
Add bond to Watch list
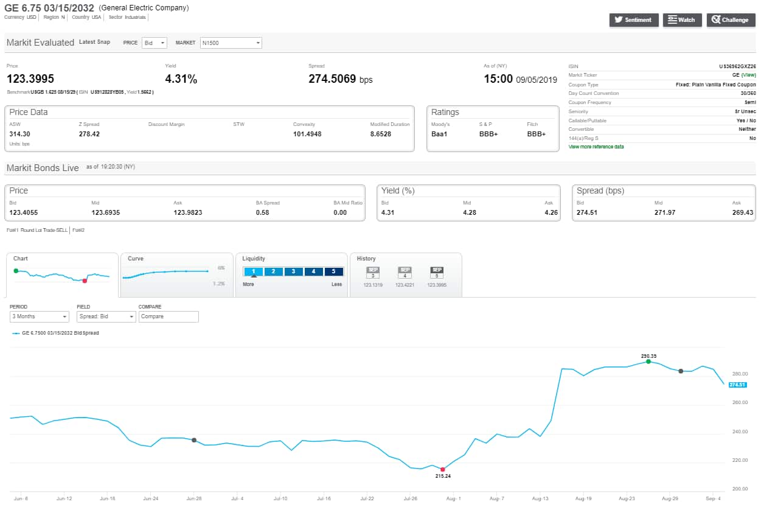click(x=682, y=20)
